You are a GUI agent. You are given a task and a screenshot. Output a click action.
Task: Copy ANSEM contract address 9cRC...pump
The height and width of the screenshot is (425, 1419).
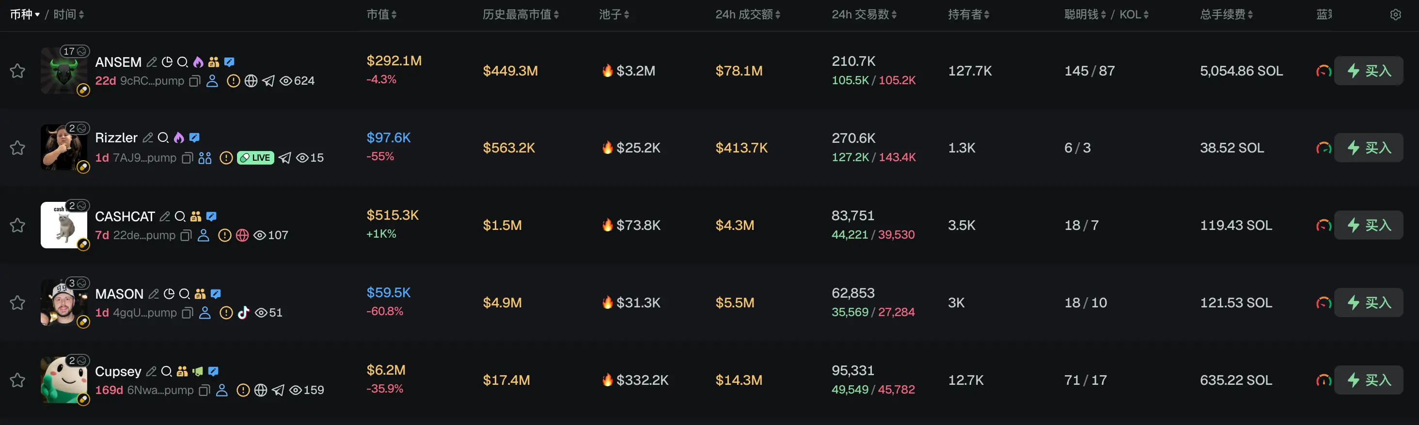pos(194,81)
